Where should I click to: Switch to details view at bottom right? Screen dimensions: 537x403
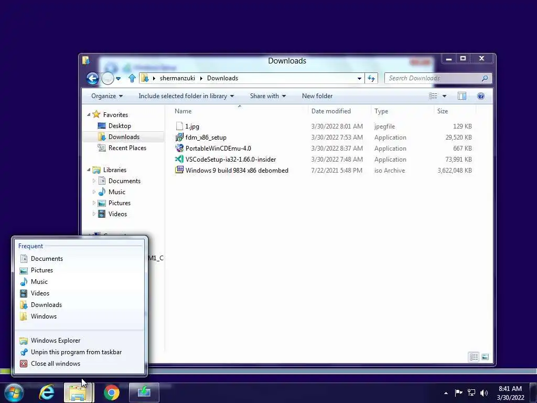[x=474, y=357]
